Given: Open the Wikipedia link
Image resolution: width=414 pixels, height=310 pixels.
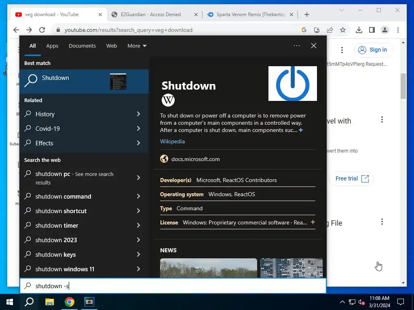Looking at the screenshot, I should tap(172, 141).
